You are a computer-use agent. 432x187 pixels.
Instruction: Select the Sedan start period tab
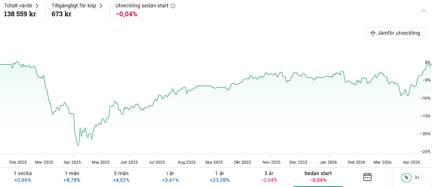(318, 177)
